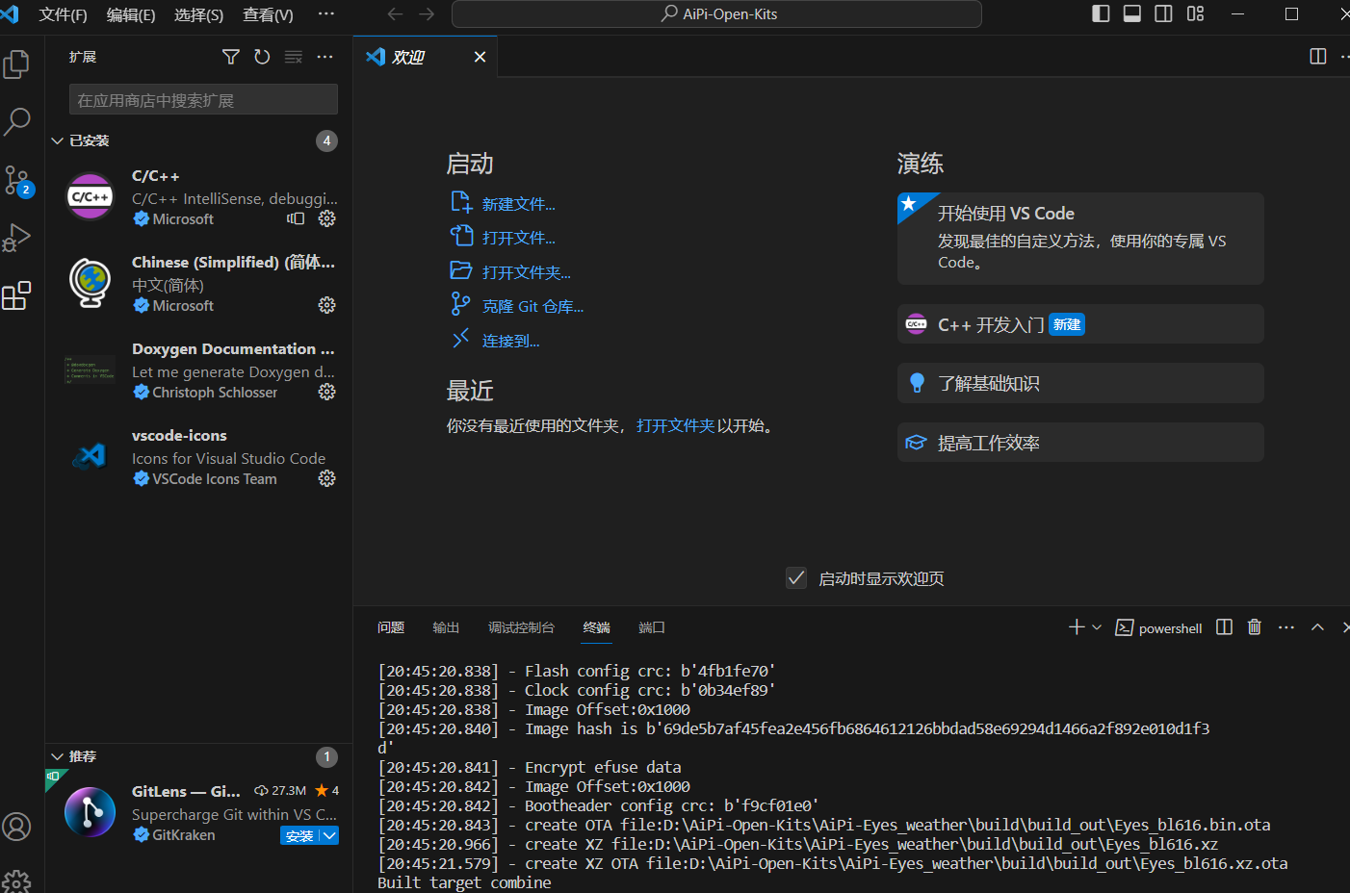This screenshot has height=893, width=1350.
Task: Click the AiPi-Open-Kits command center search
Action: [716, 14]
